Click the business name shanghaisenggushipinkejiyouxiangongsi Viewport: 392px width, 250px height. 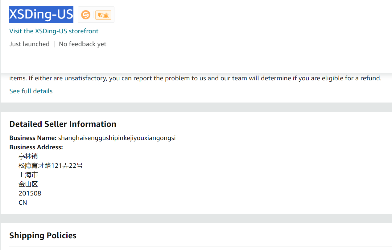(117, 138)
